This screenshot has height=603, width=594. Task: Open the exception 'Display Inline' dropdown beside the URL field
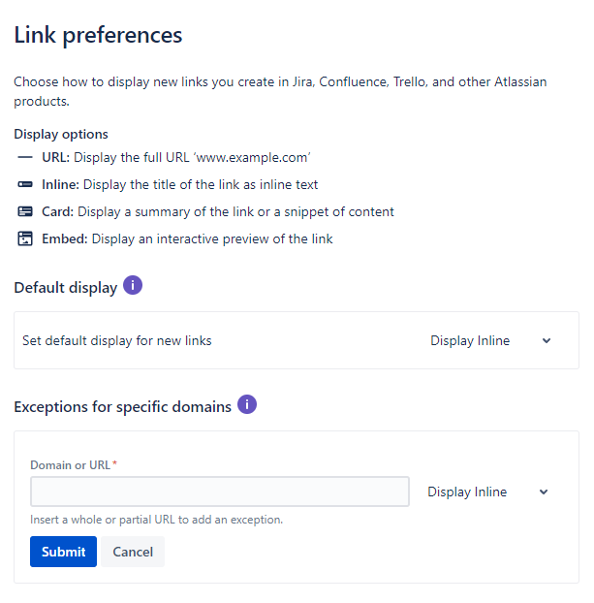(467, 492)
